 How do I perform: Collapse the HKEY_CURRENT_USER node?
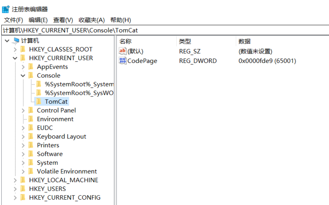(x=15, y=58)
